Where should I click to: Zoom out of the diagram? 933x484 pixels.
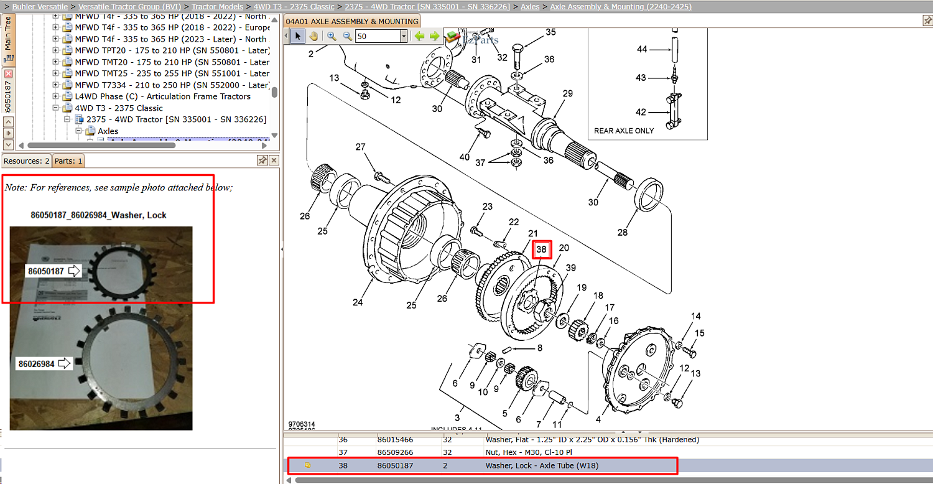[x=348, y=36]
